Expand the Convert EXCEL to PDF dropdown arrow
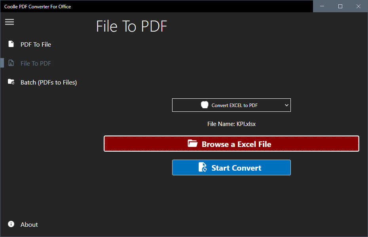This screenshot has width=368, height=237. (286, 105)
